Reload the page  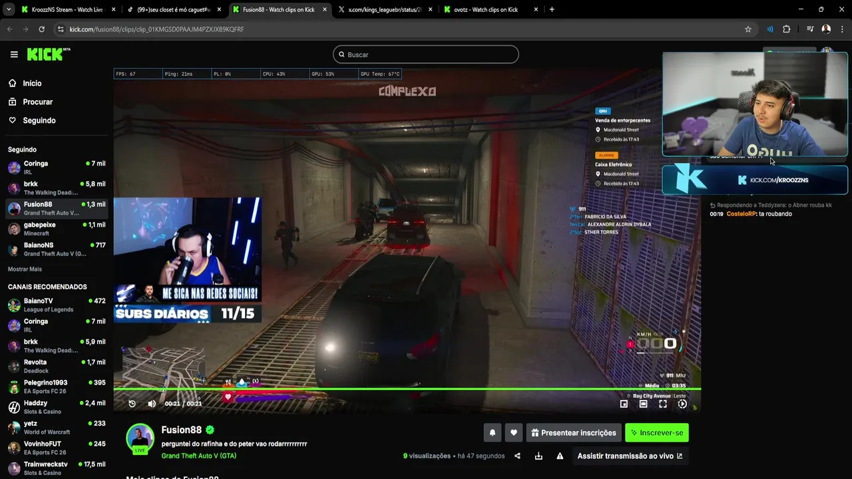point(41,29)
